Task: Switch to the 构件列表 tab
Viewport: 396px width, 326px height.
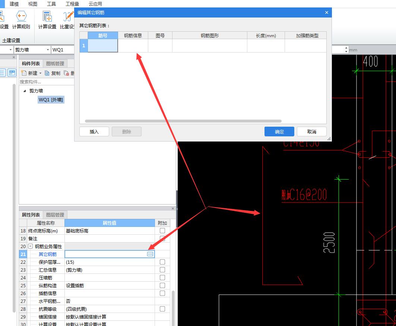Action: [31, 64]
